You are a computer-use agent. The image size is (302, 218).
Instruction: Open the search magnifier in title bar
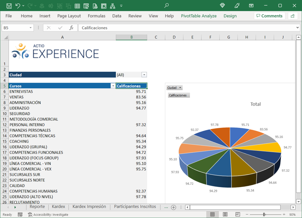[x=166, y=6]
